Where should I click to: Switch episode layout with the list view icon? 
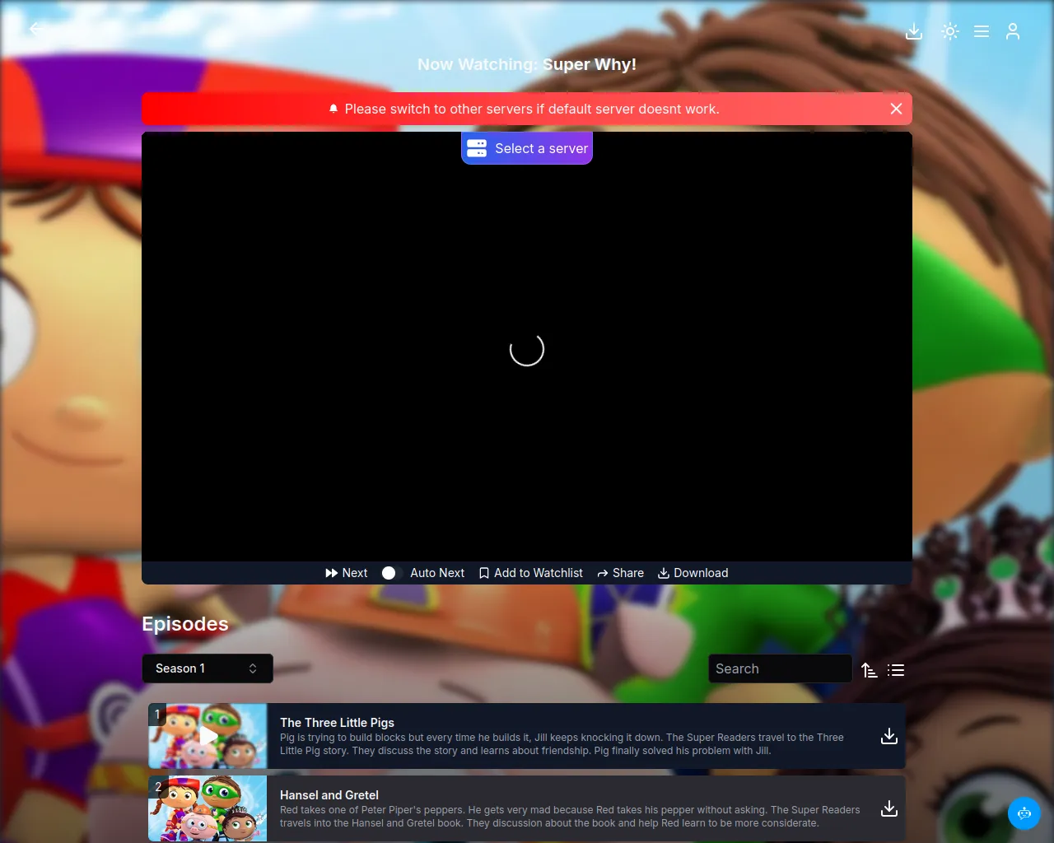pyautogui.click(x=896, y=670)
